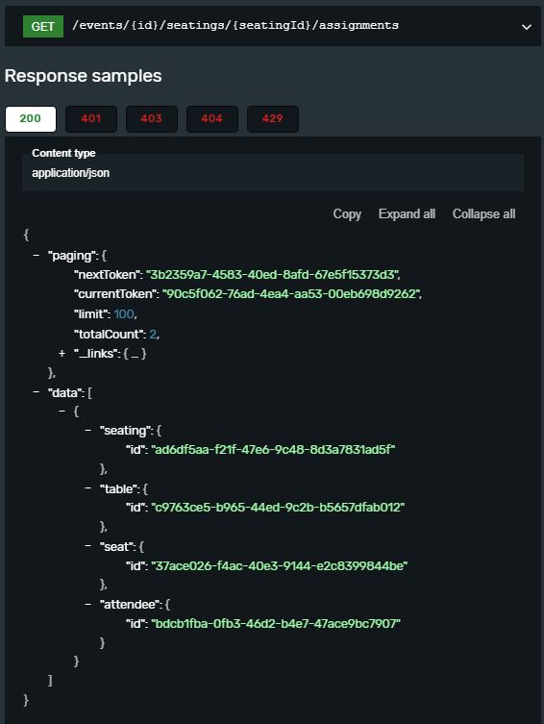Image resolution: width=544 pixels, height=724 pixels.
Task: Collapse the "attendee" object
Action: click(x=87, y=604)
